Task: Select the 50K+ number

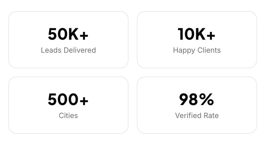Action: coord(68,35)
